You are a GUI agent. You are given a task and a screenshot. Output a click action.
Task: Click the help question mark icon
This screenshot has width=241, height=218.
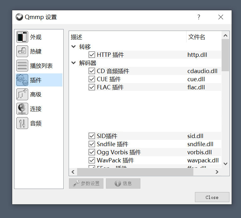coord(199,17)
